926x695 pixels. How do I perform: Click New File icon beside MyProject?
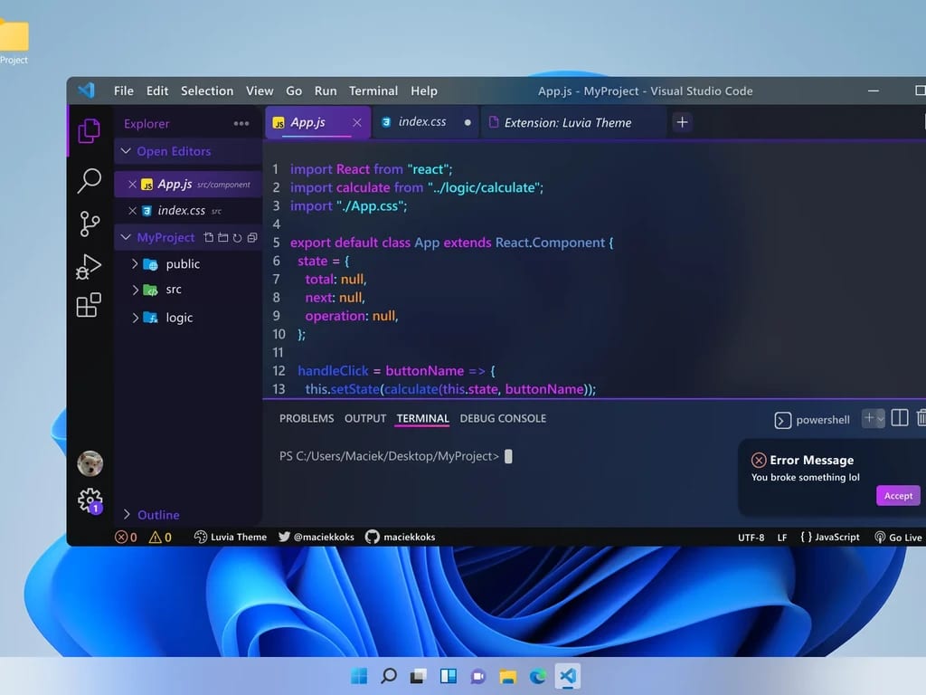(x=209, y=238)
